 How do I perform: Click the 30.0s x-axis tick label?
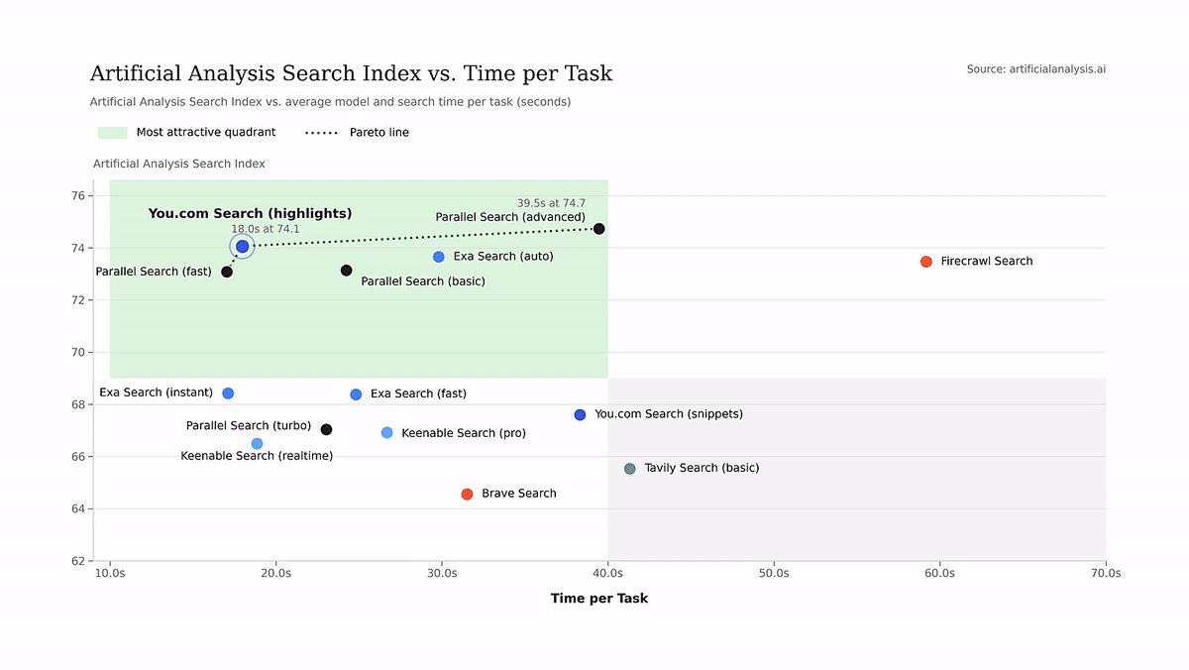(x=442, y=574)
